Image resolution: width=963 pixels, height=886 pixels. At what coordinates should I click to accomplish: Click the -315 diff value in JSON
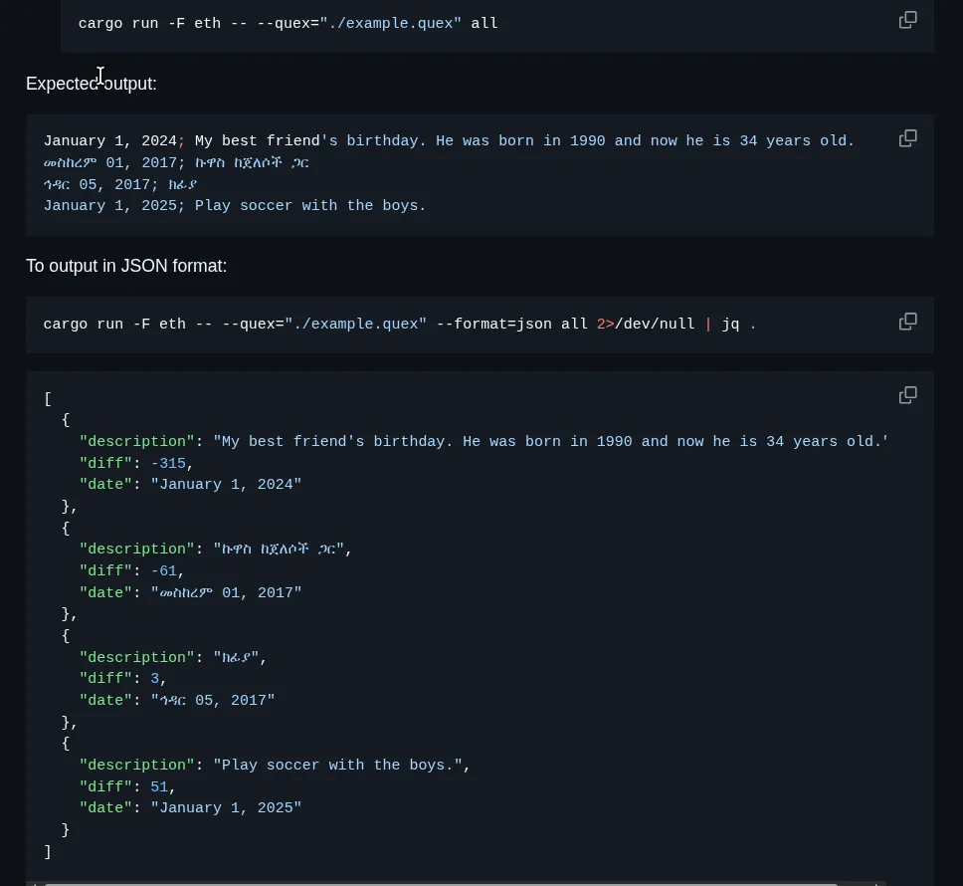coord(168,464)
